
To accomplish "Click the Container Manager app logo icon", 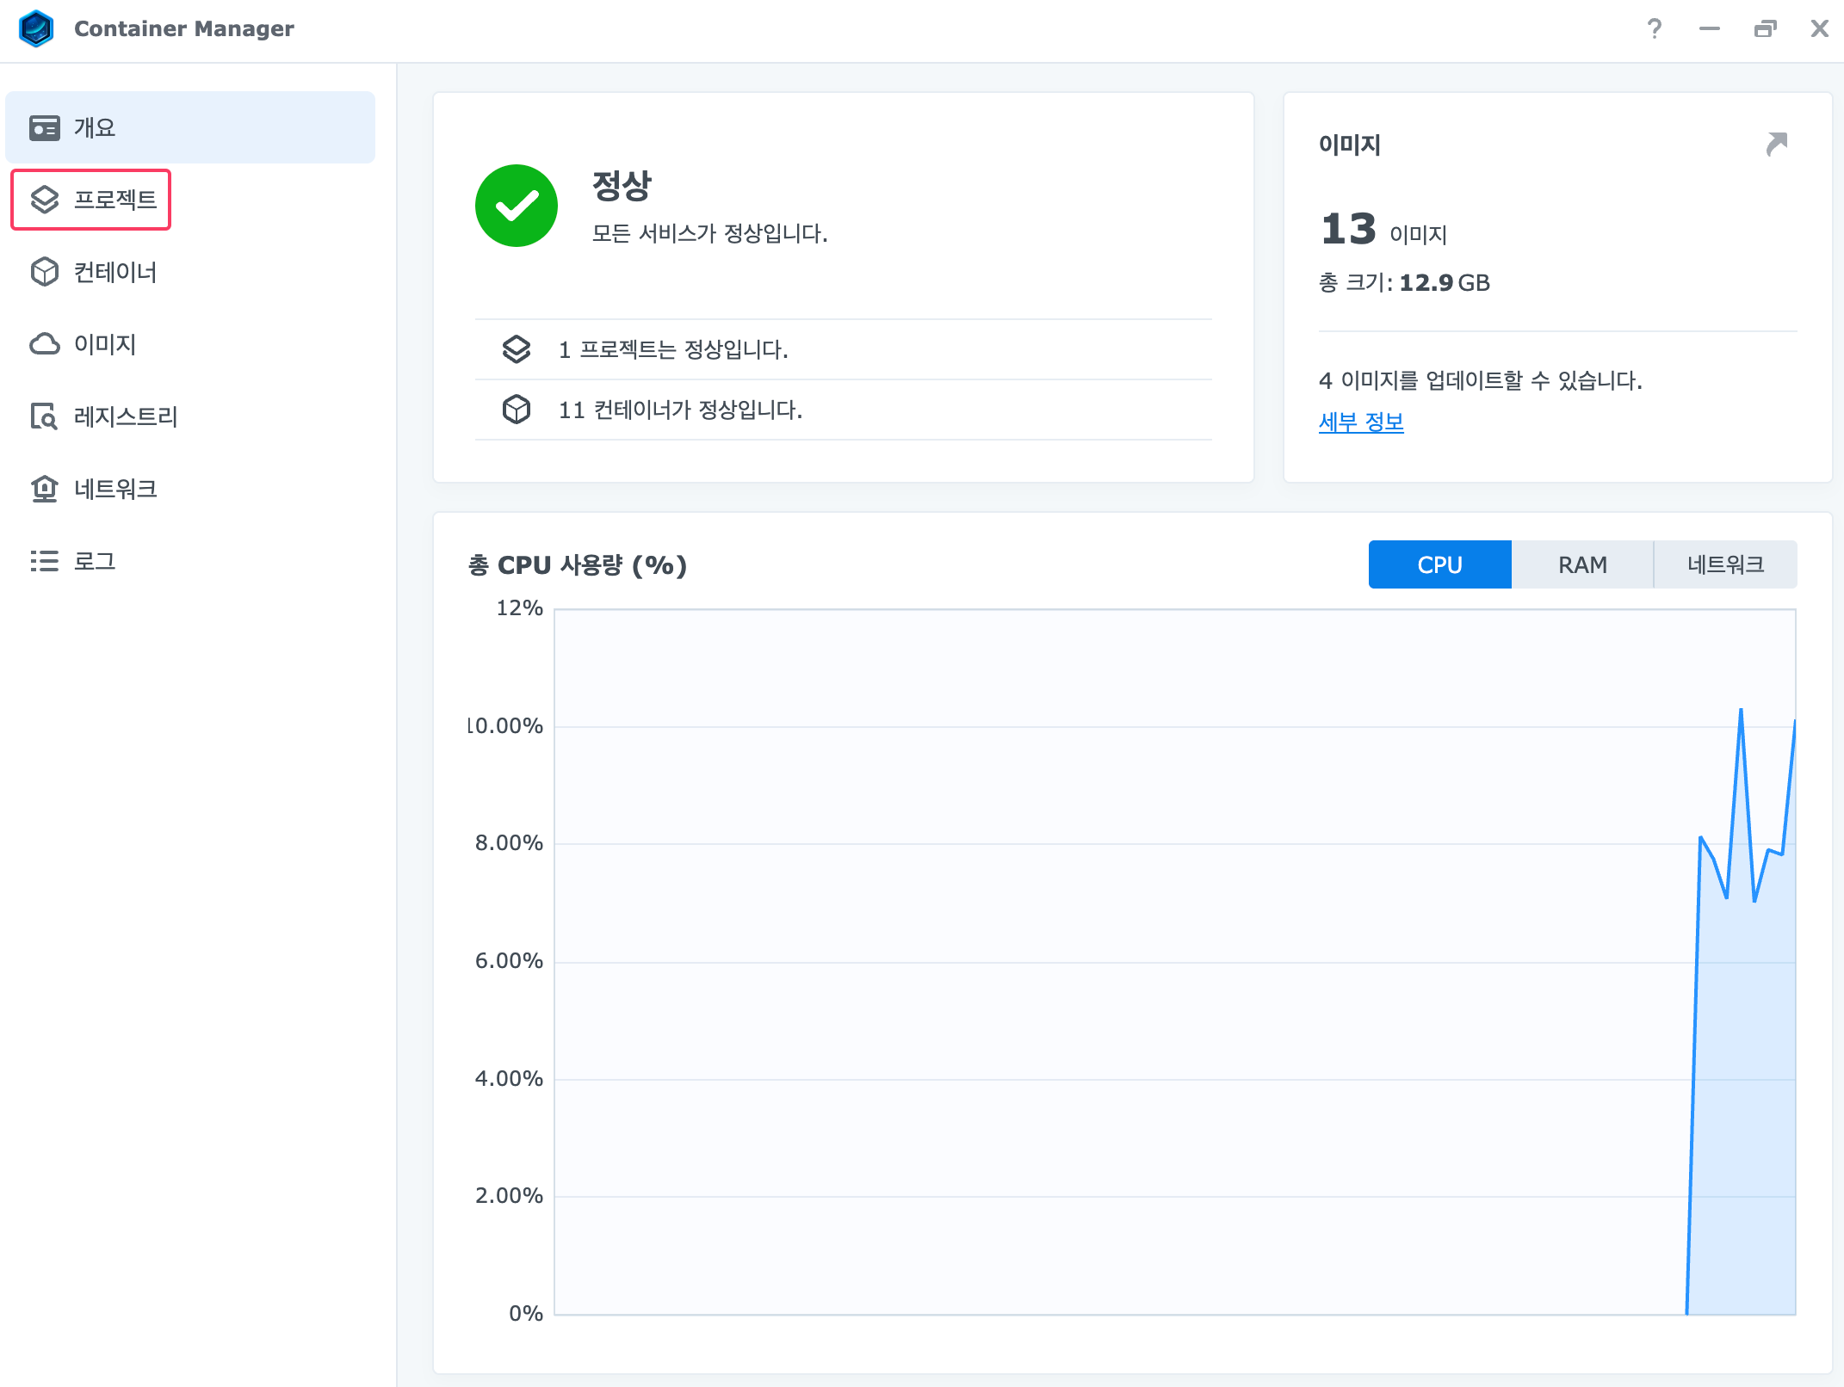I will (36, 28).
